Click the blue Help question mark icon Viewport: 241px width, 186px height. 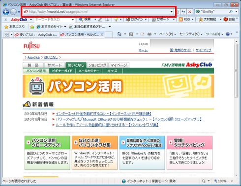tap(228, 34)
